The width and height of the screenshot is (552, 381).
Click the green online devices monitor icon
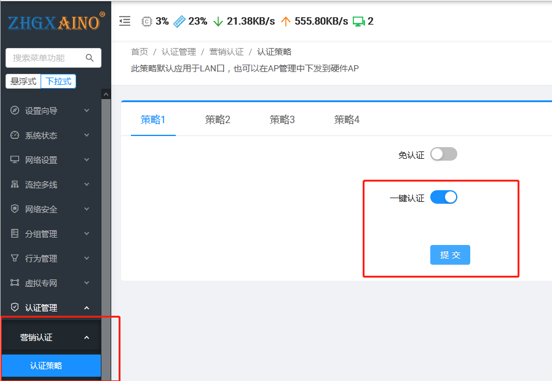(x=358, y=21)
